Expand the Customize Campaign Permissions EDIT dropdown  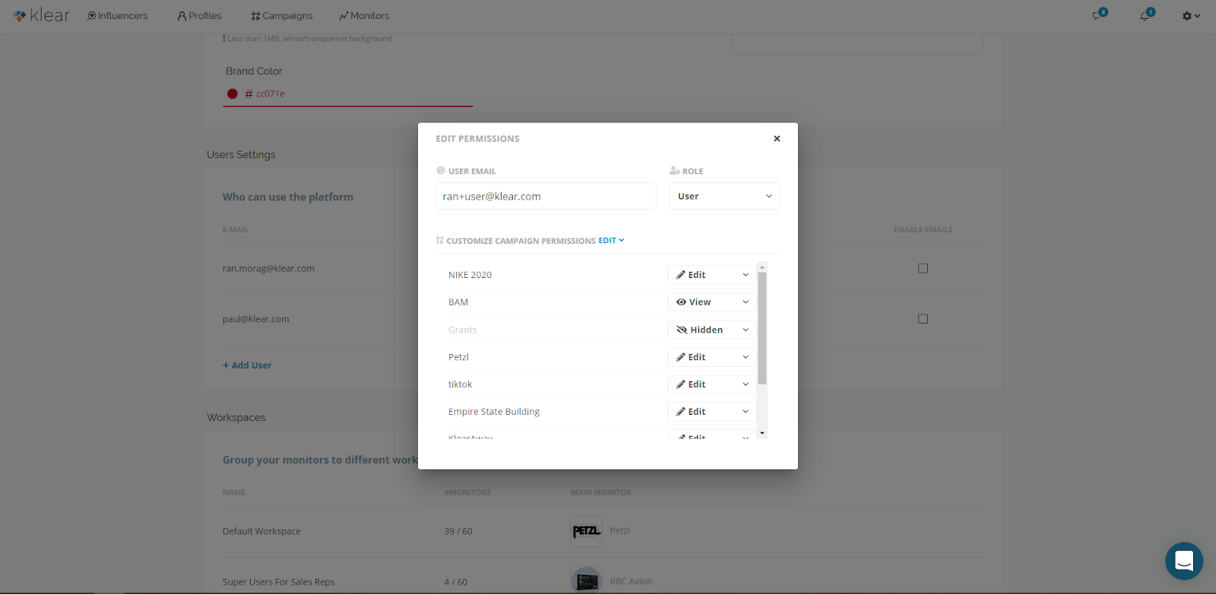click(x=611, y=241)
